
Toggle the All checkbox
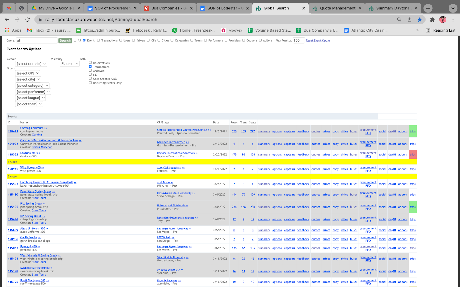click(x=75, y=40)
